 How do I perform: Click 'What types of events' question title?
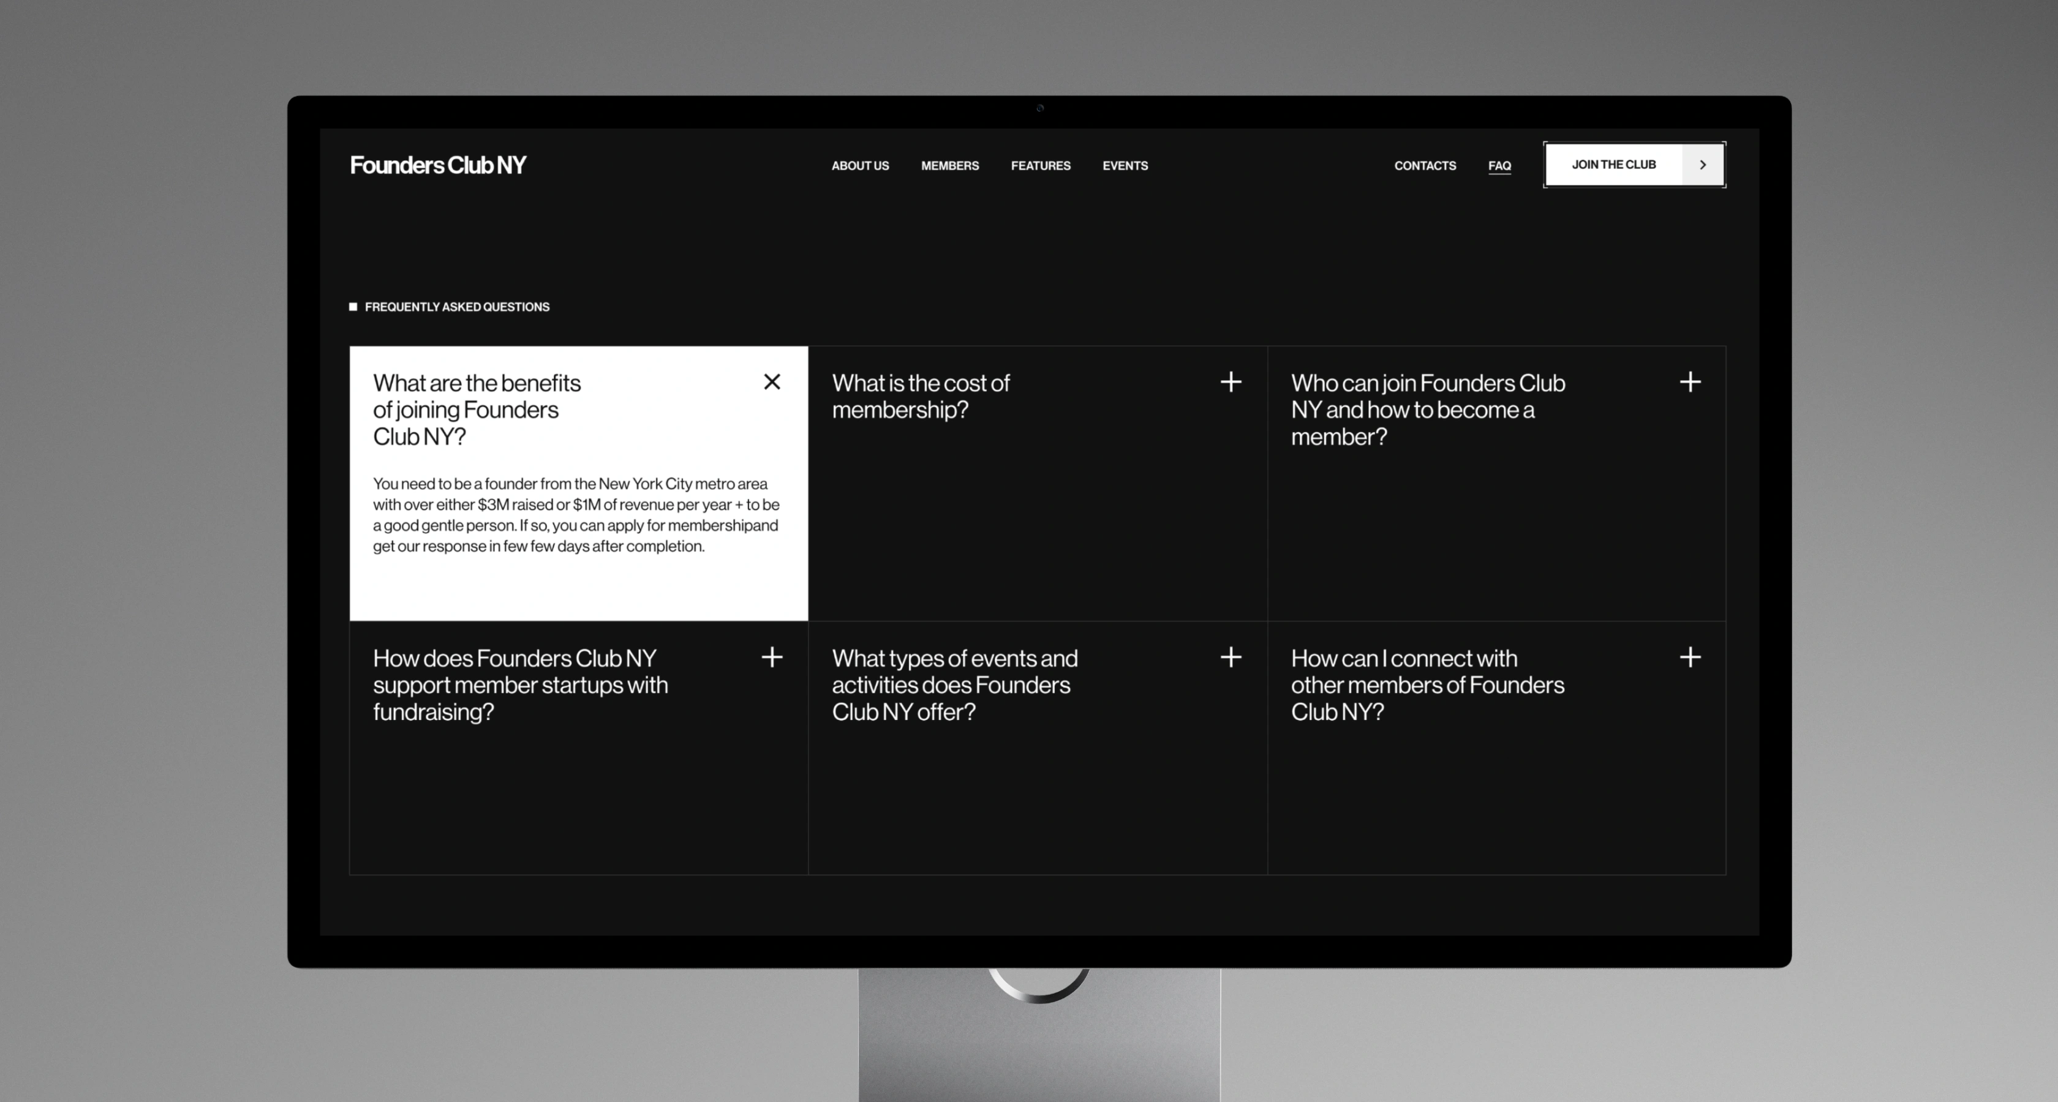pos(955,685)
